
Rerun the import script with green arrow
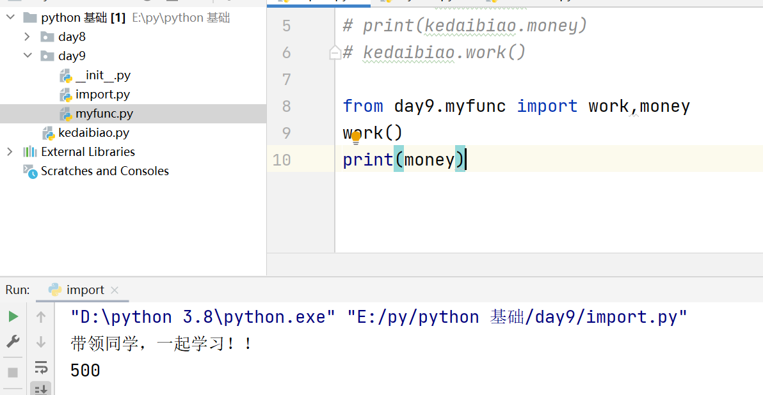click(13, 316)
